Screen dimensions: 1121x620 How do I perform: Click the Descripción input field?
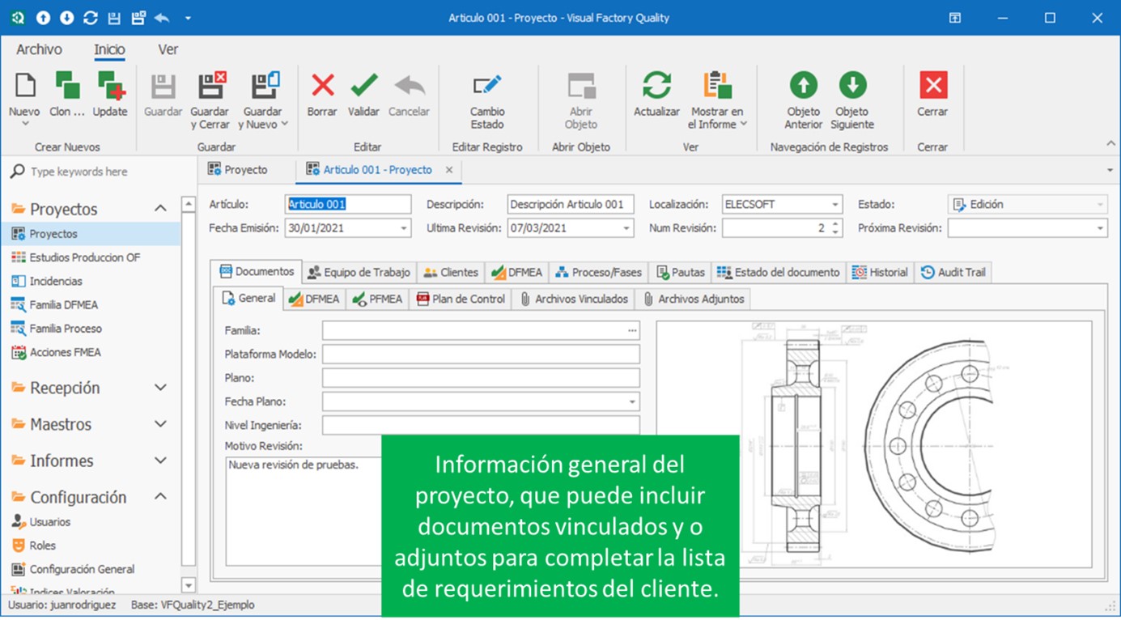[571, 205]
